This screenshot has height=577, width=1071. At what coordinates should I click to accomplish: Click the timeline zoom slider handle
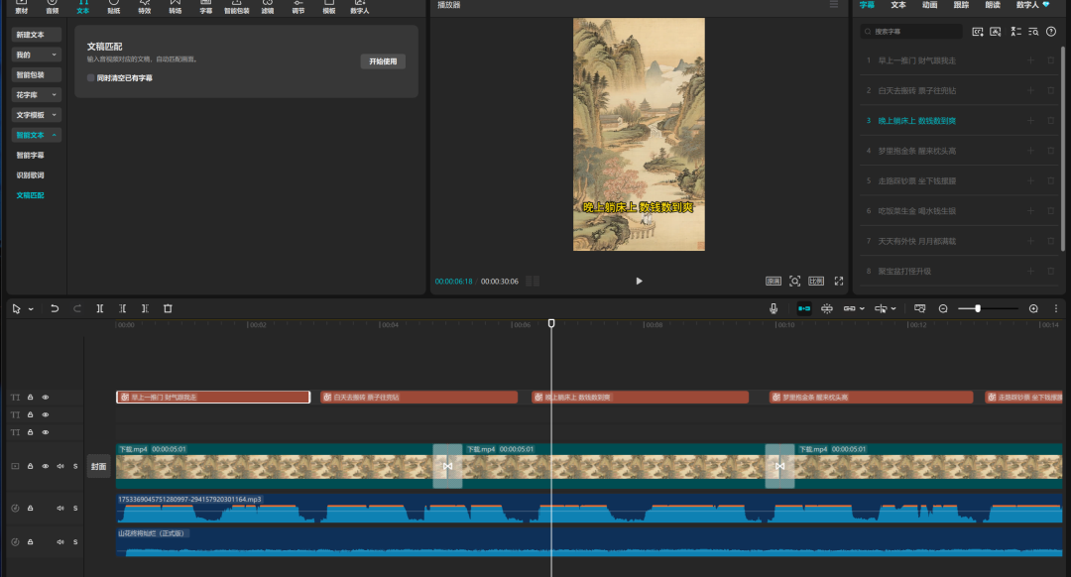coord(978,308)
